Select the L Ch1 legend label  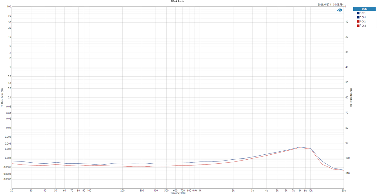pos(363,13)
